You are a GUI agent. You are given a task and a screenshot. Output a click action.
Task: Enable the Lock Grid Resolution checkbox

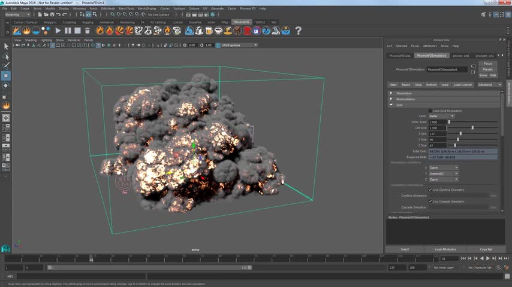[x=430, y=111]
